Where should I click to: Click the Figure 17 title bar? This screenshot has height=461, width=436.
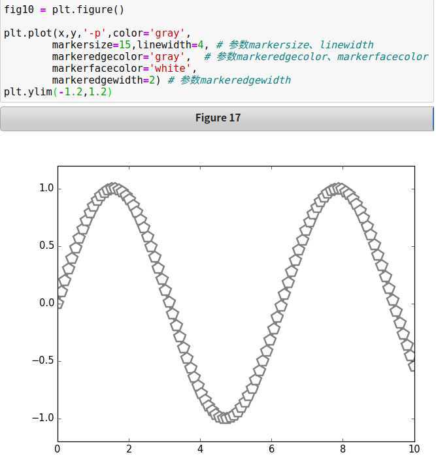[217, 119]
